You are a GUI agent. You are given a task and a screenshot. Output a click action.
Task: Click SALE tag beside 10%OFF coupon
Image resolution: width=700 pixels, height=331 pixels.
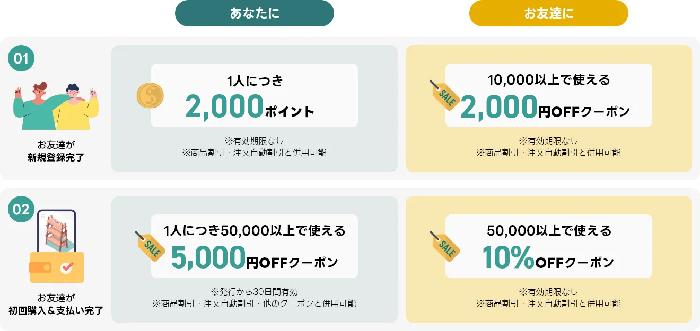[445, 246]
